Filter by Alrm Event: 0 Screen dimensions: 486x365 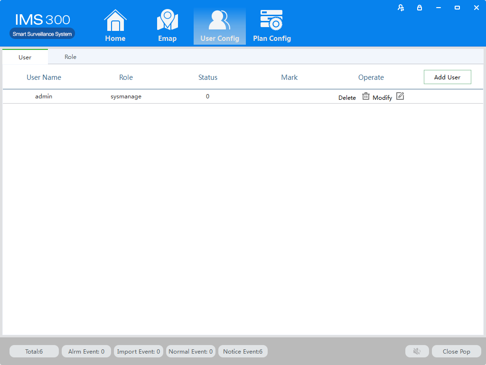point(86,351)
